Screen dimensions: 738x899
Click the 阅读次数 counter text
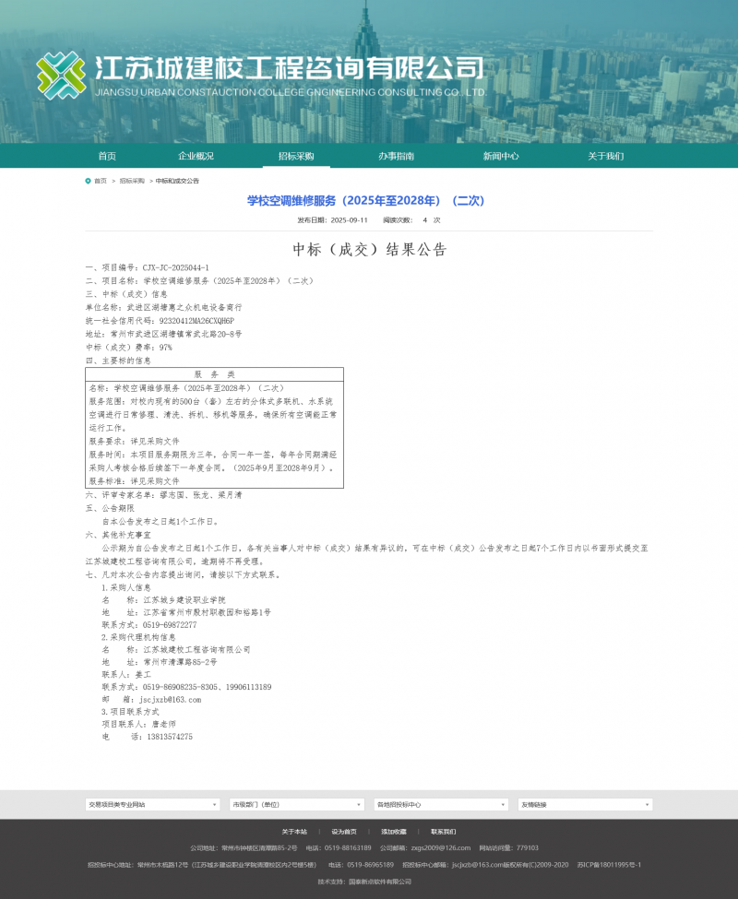(411, 220)
